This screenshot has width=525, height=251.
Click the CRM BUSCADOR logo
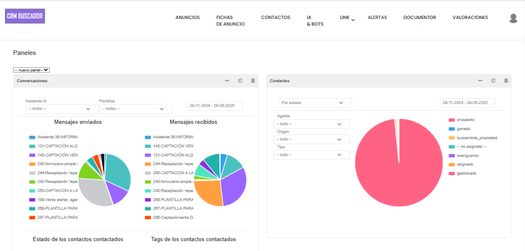pyautogui.click(x=25, y=16)
